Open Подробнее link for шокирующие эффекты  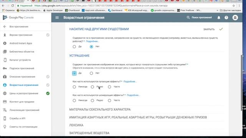click(133, 95)
